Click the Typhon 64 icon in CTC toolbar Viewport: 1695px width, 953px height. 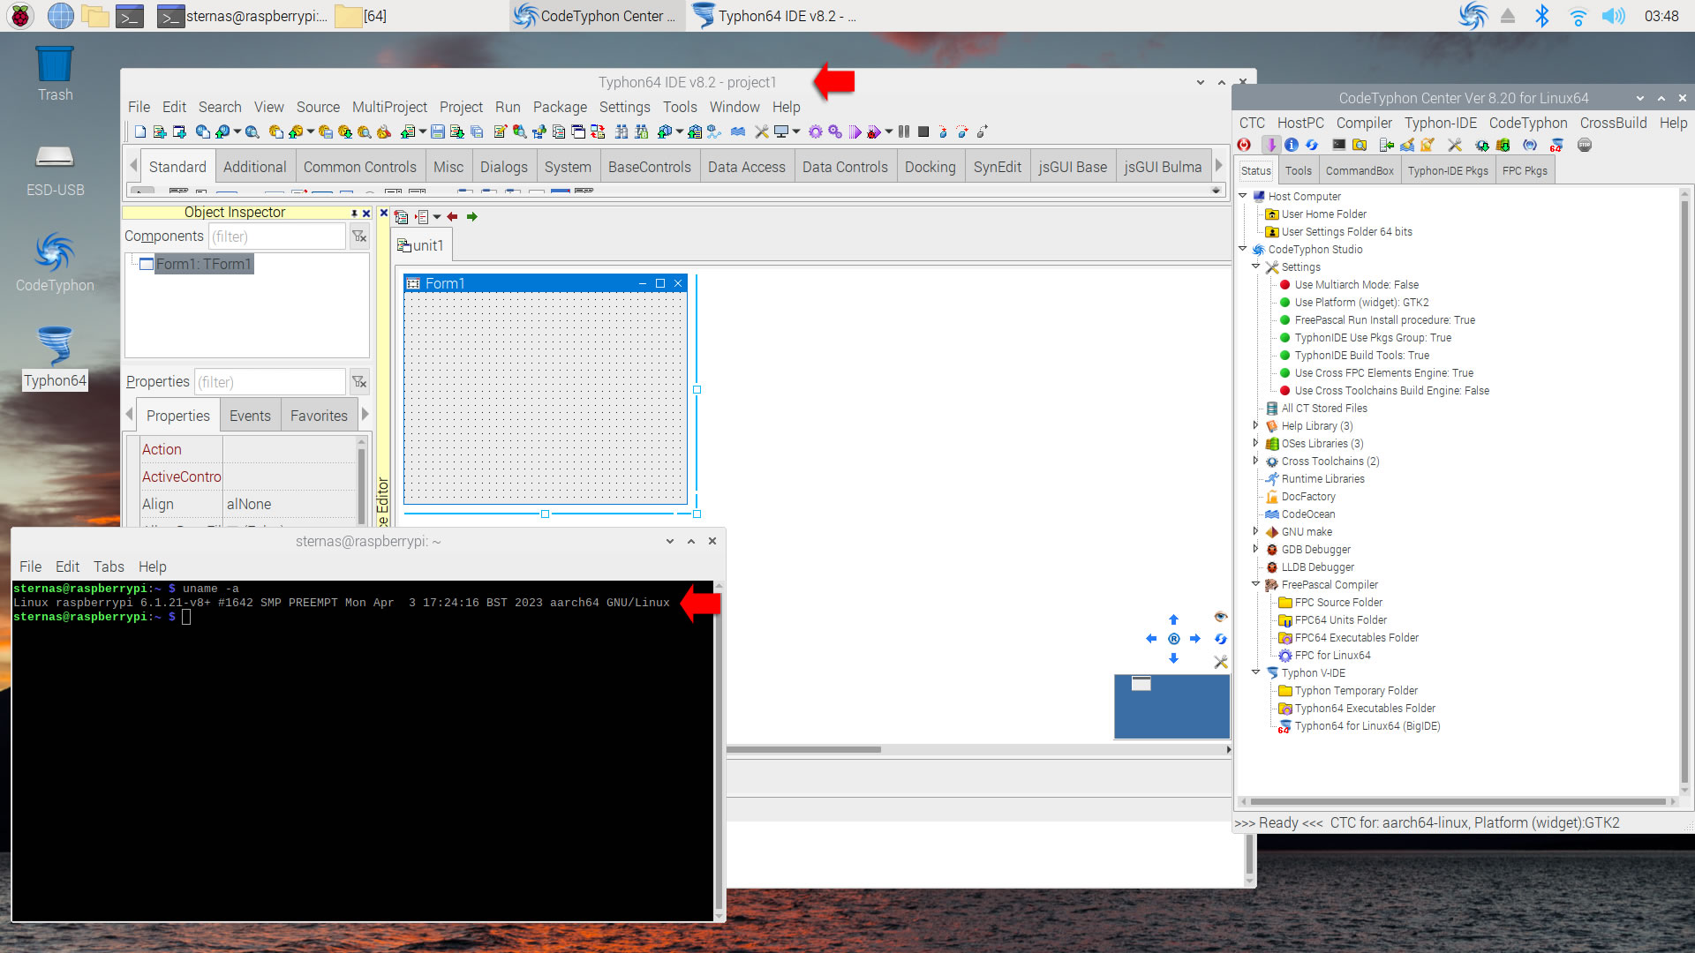pos(1556,145)
